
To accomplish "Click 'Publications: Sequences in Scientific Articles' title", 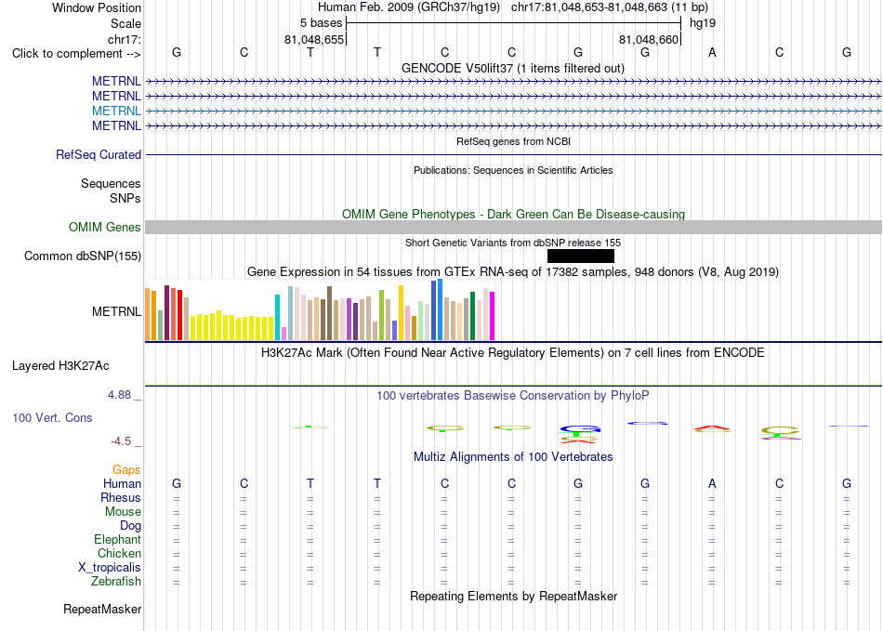I will [x=513, y=170].
